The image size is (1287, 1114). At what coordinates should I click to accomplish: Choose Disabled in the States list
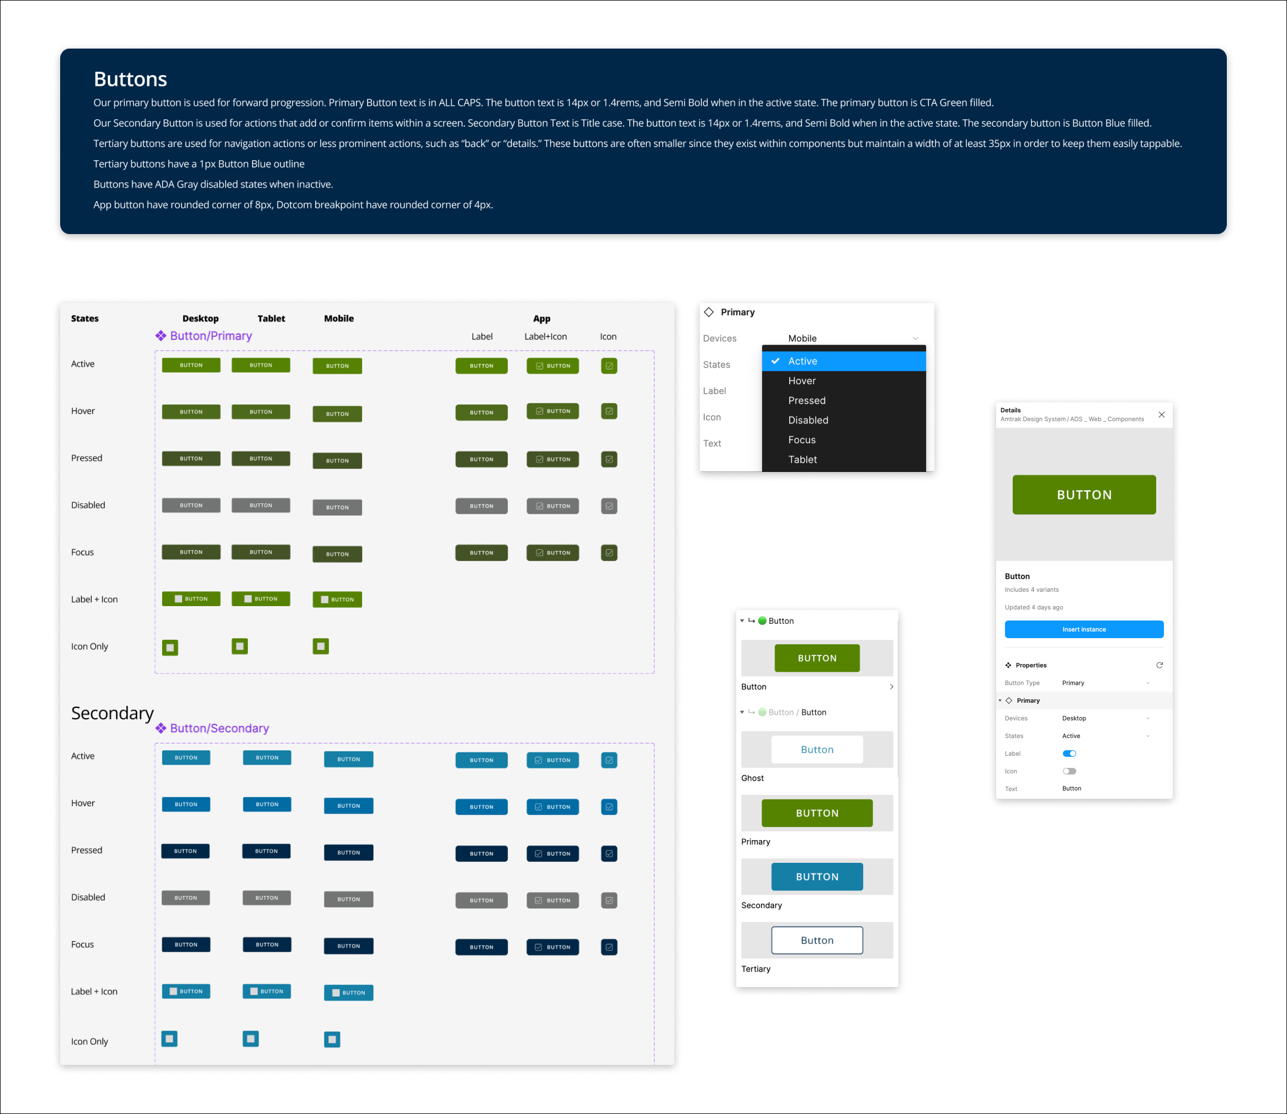click(x=808, y=420)
